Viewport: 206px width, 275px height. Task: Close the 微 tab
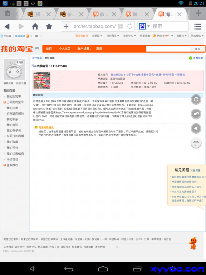pos(114,14)
